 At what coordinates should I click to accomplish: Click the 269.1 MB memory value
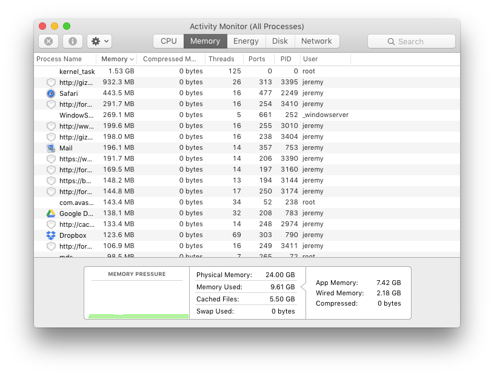coord(118,115)
